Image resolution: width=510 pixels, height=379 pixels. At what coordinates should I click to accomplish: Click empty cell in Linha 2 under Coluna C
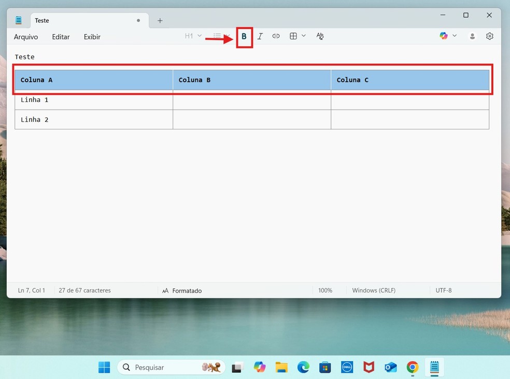pos(410,120)
